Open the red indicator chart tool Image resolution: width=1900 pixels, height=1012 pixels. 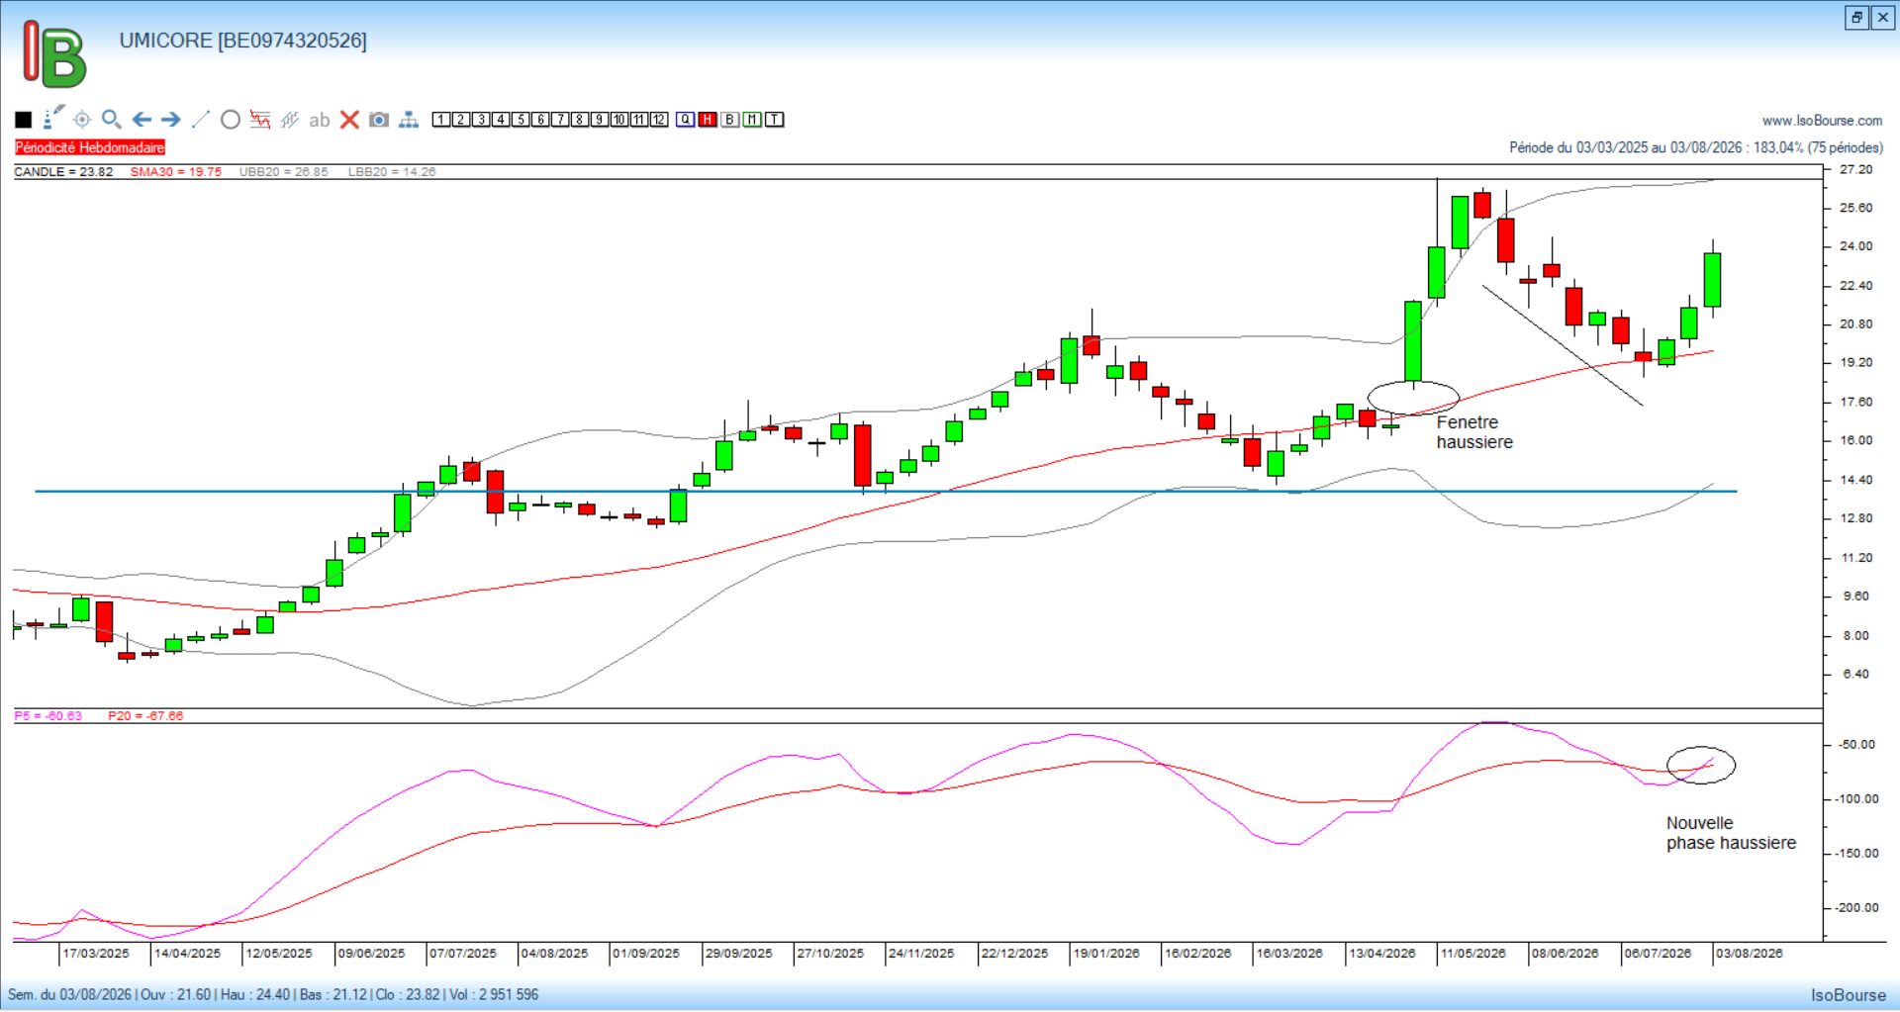pyautogui.click(x=260, y=119)
